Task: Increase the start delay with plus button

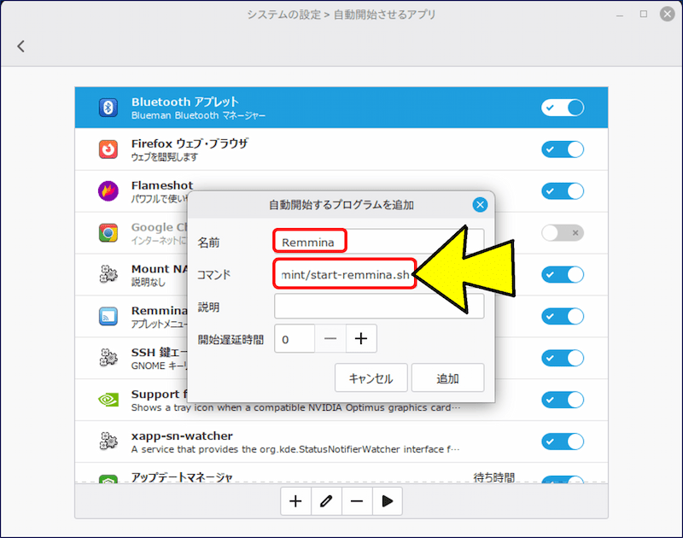Action: 361,339
